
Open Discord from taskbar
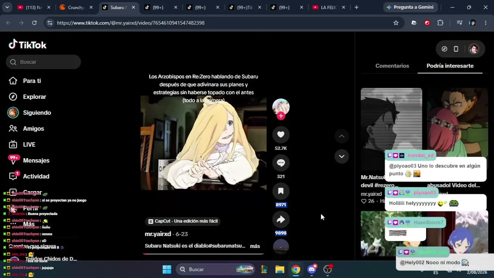(312, 269)
